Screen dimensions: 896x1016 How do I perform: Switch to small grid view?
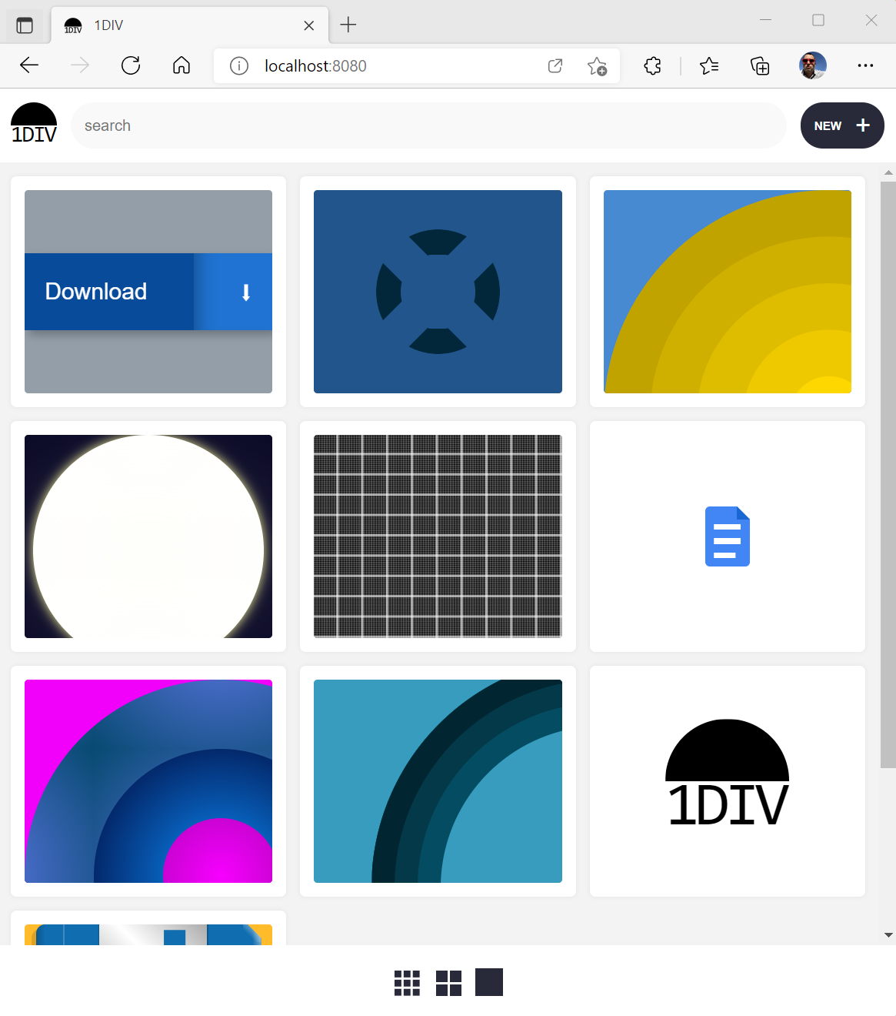click(x=407, y=983)
